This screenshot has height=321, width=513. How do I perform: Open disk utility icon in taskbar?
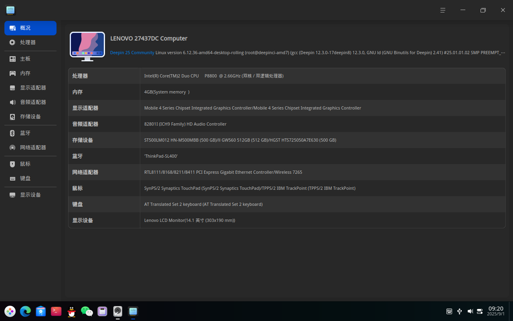pyautogui.click(x=117, y=311)
